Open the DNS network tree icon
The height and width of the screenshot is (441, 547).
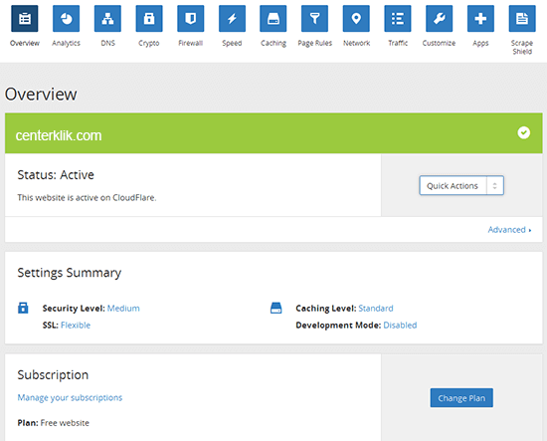click(107, 19)
